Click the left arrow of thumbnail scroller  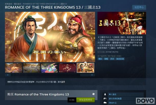click(8, 75)
